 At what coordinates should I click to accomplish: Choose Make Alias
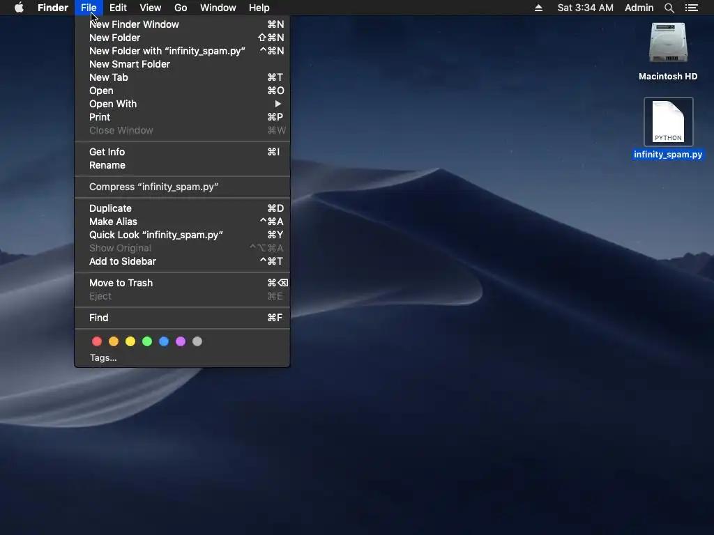click(x=182, y=222)
